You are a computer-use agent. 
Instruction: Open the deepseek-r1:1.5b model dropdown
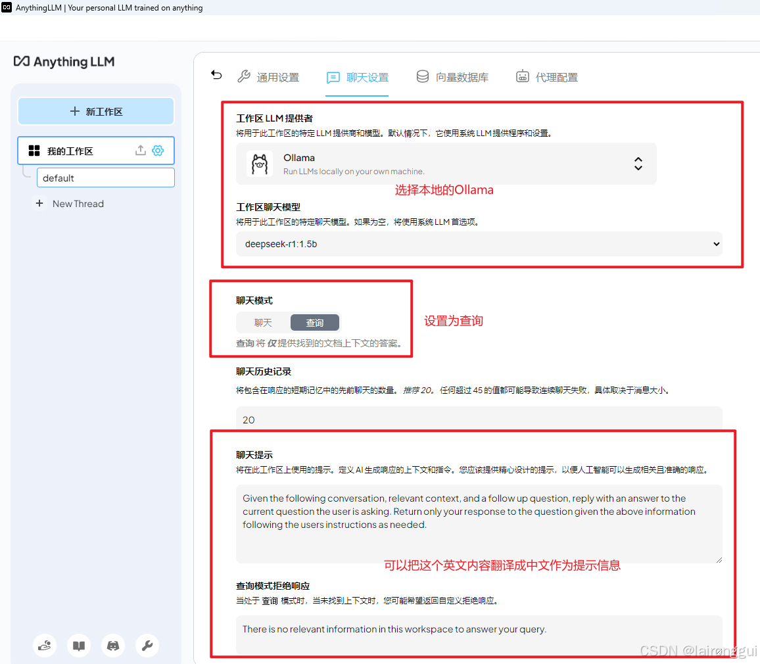coord(479,244)
